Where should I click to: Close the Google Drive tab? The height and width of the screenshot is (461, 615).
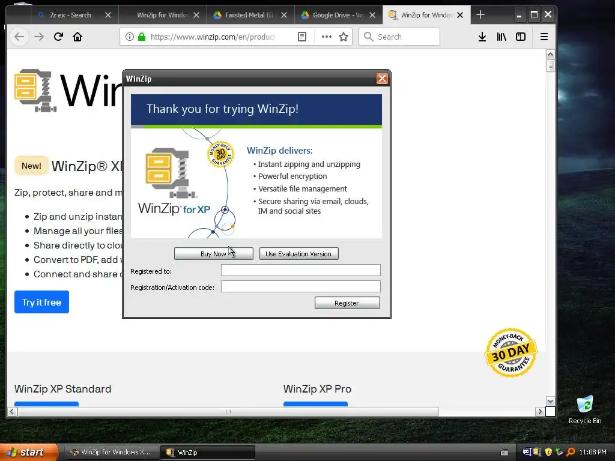coord(372,15)
